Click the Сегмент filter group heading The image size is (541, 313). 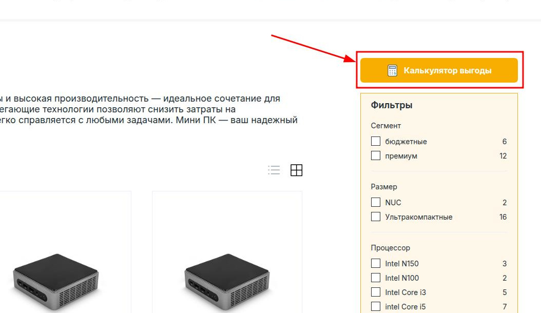point(386,126)
